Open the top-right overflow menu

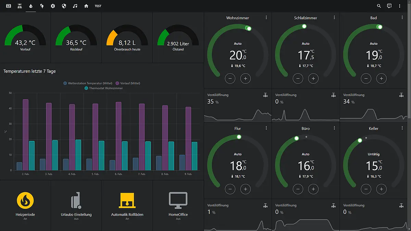399,6
